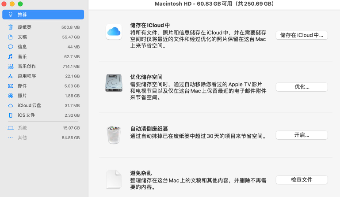This screenshot has width=340, height=197.
Task: Click the 15.07 GB size value
Action: [x=71, y=128]
